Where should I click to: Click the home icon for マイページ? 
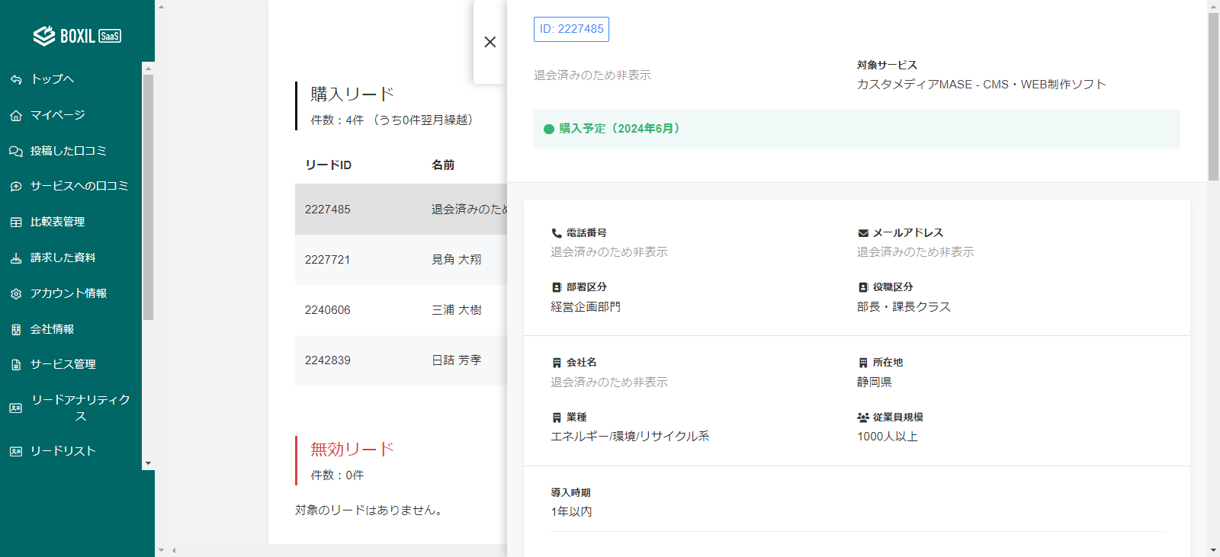click(16, 116)
